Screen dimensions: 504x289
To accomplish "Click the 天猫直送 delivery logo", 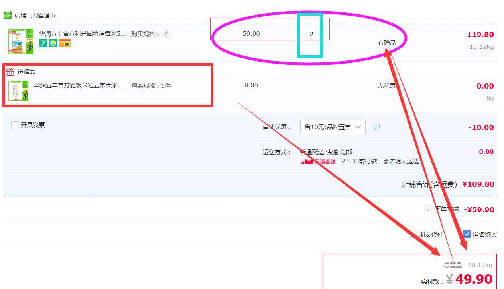I will click(x=318, y=161).
